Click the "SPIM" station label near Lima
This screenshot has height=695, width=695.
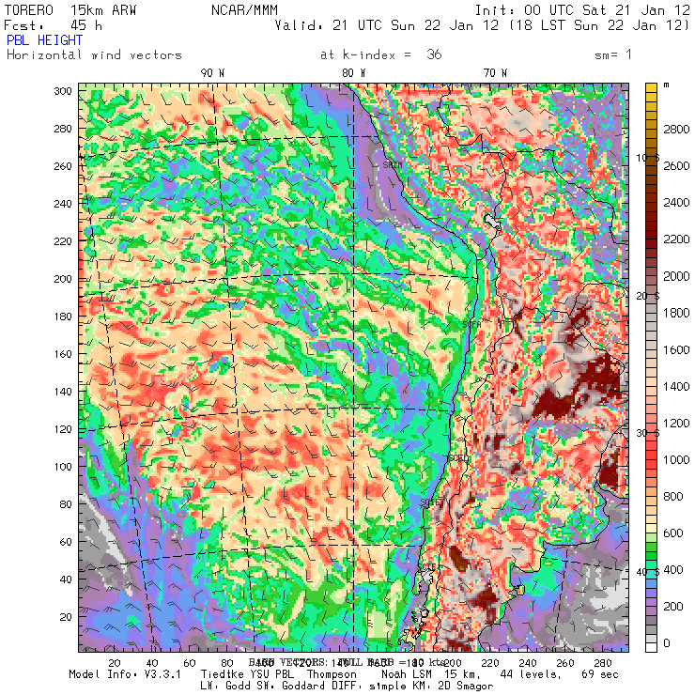point(393,165)
